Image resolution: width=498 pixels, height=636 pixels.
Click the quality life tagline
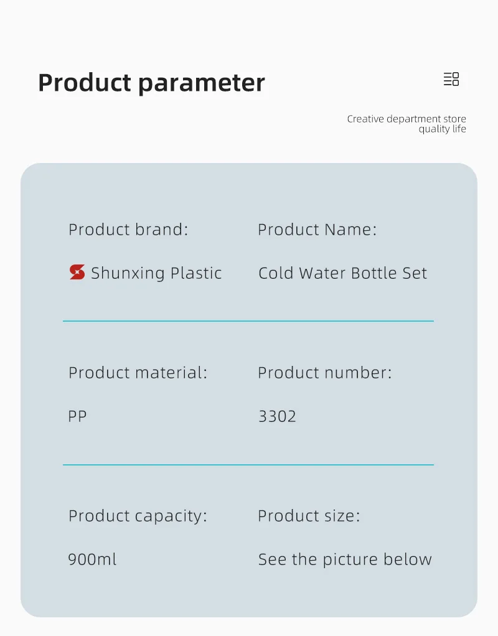[442, 129]
